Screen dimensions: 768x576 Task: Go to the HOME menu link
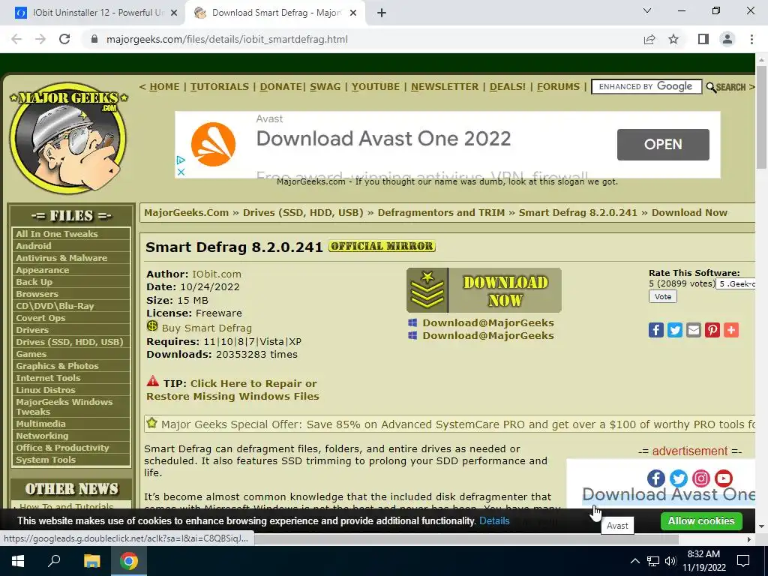pyautogui.click(x=164, y=87)
